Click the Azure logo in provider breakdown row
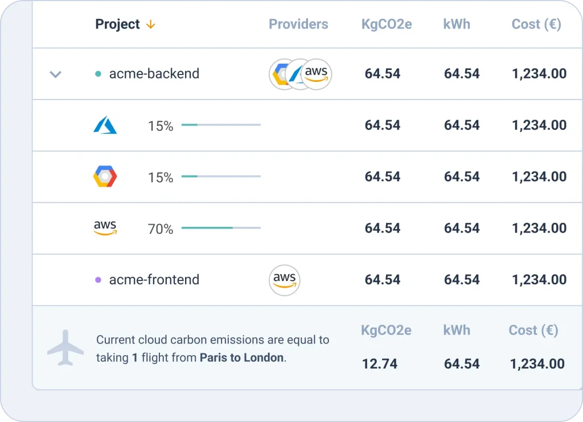 click(x=105, y=125)
